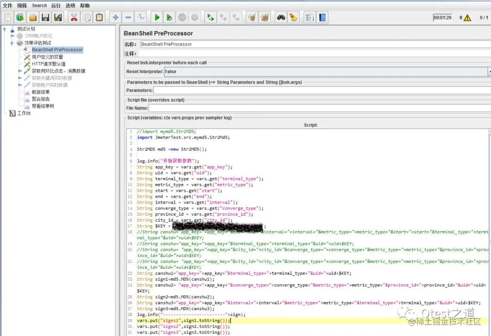Click the Open file folder icon

pos(33,18)
